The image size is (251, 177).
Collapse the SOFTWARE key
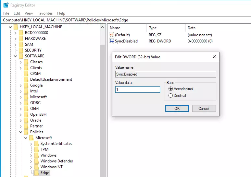pyautogui.click(x=15, y=56)
